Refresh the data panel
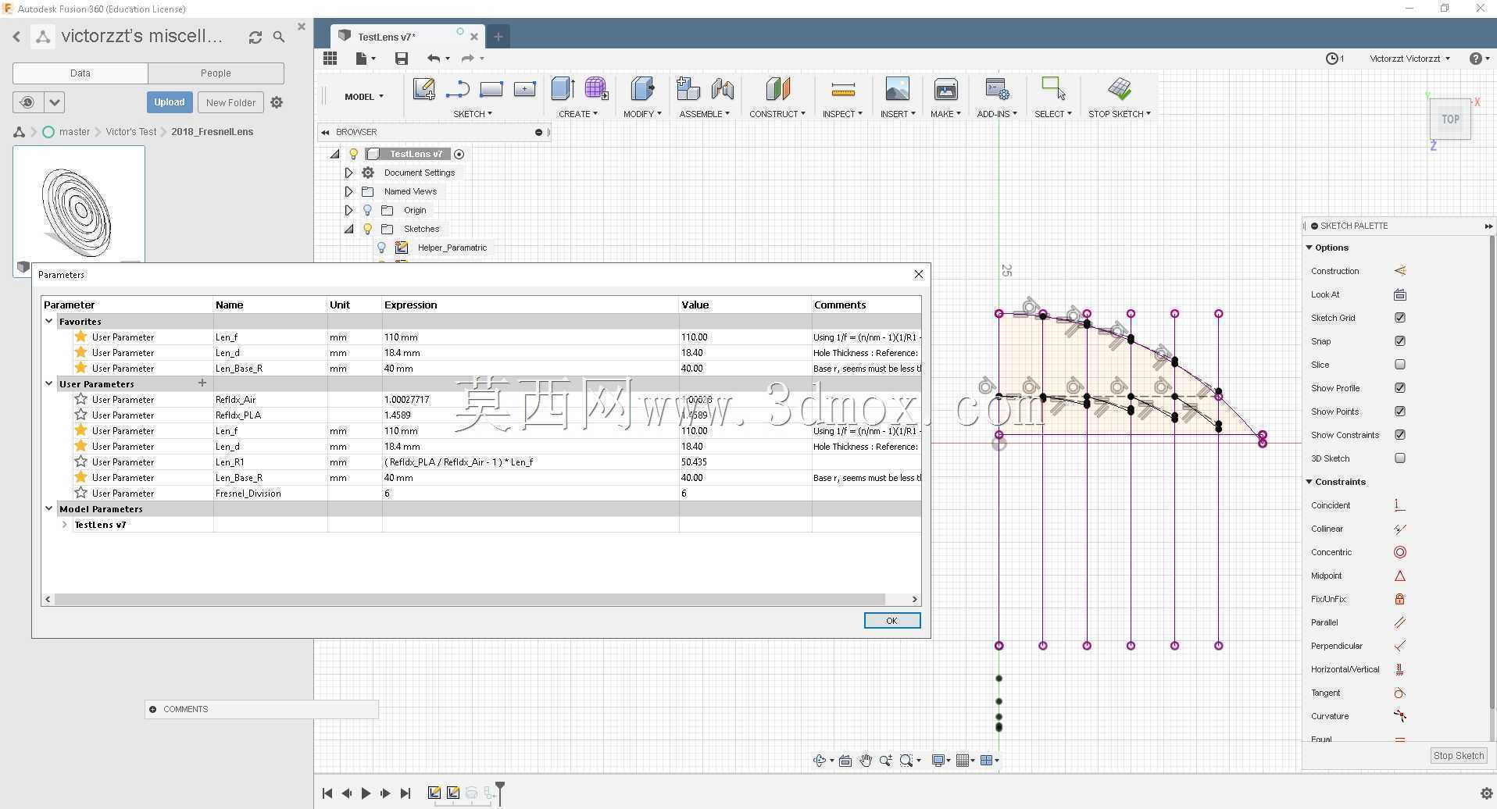This screenshot has height=809, width=1497. pyautogui.click(x=255, y=37)
